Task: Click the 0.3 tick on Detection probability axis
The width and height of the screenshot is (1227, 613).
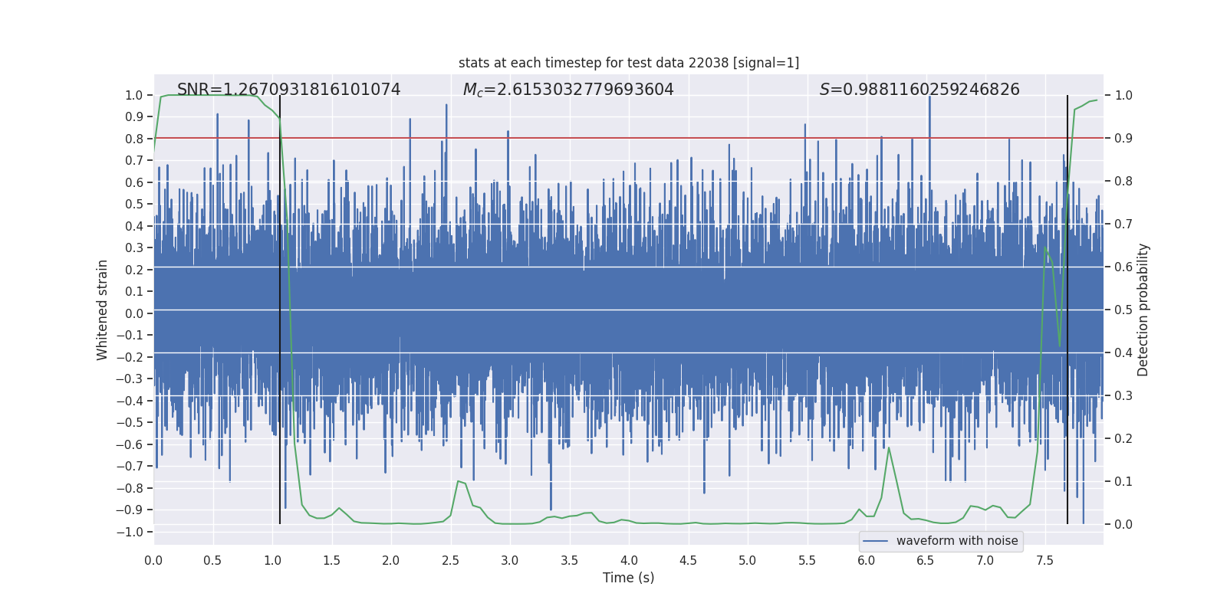Action: (1123, 396)
